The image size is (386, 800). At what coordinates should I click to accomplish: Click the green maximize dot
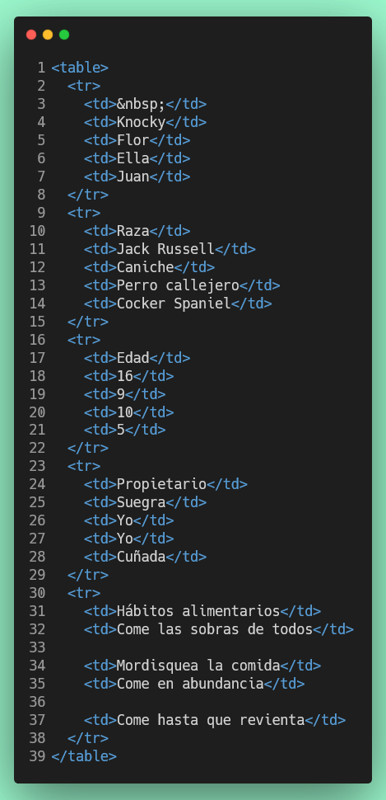point(63,35)
